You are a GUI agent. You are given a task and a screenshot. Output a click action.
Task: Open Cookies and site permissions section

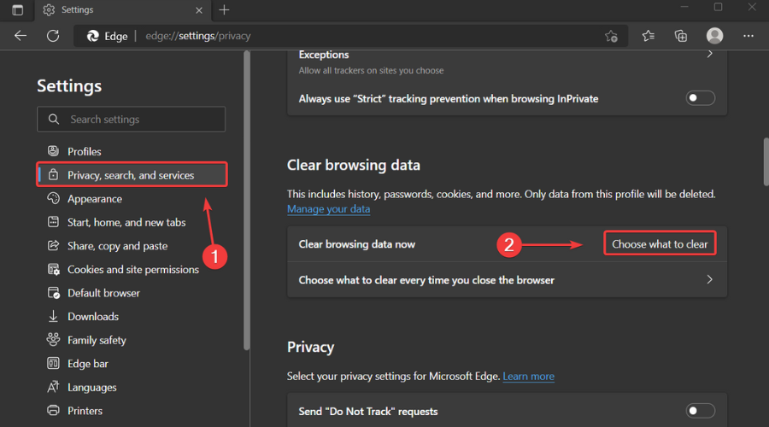[133, 269]
